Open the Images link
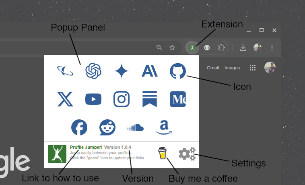 coord(232,68)
